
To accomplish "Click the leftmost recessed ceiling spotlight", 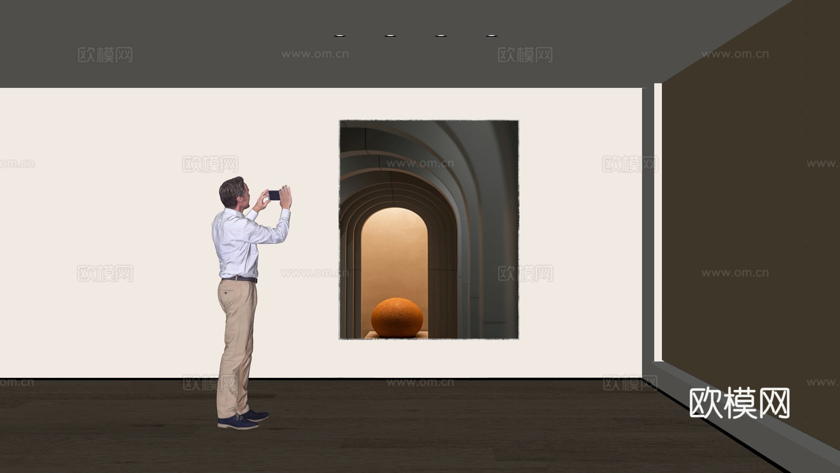I will [340, 35].
